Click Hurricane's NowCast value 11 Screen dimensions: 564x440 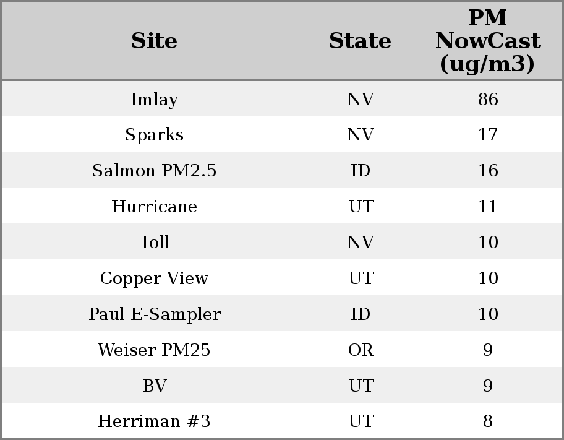click(x=487, y=207)
